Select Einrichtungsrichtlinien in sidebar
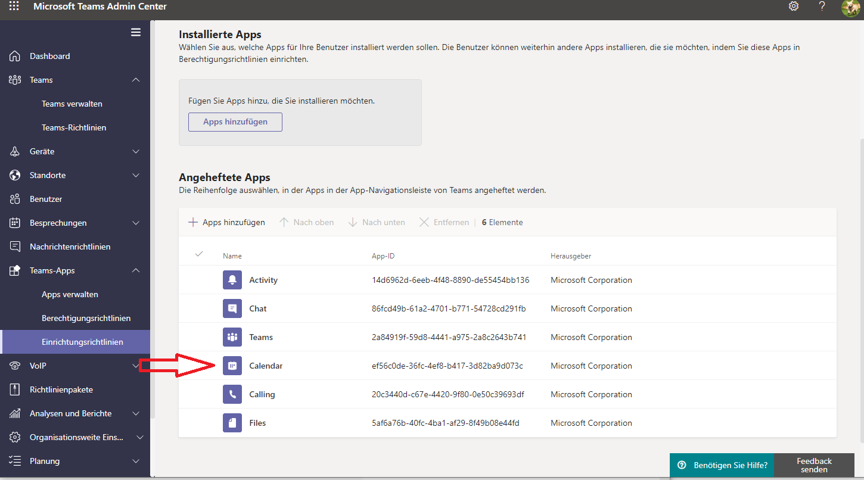The image size is (864, 480). (75, 342)
